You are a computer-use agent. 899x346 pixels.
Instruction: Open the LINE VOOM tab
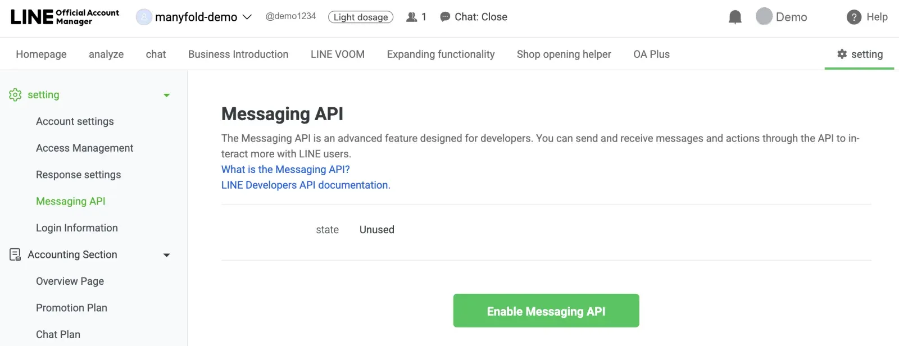(x=338, y=54)
